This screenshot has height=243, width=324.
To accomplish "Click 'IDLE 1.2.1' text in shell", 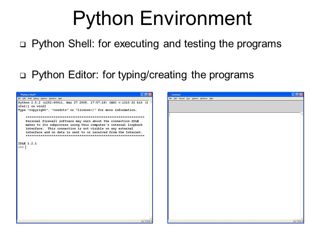I will coord(27,143).
